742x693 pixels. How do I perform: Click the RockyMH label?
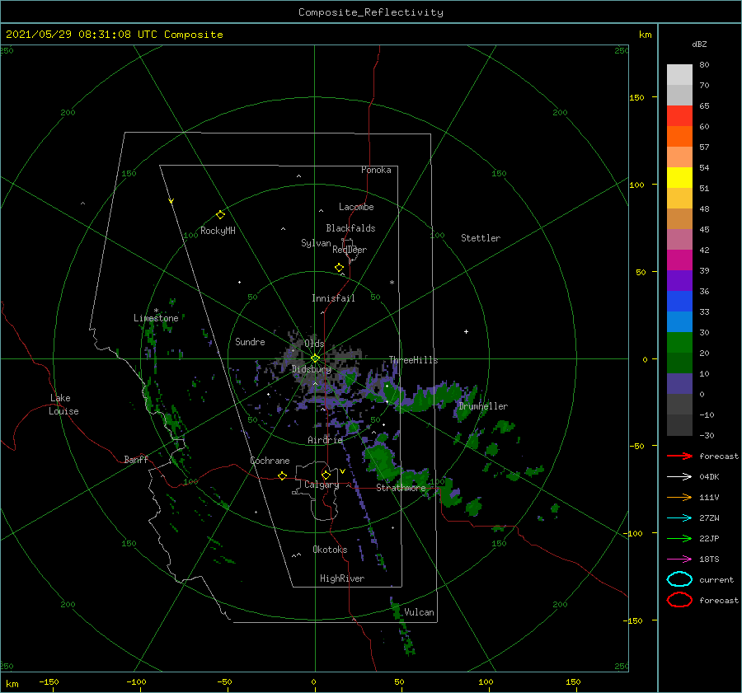click(218, 231)
